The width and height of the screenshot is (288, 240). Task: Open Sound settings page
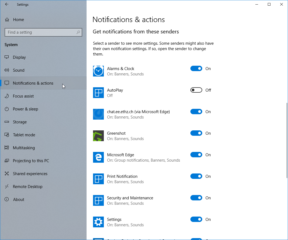point(43,70)
